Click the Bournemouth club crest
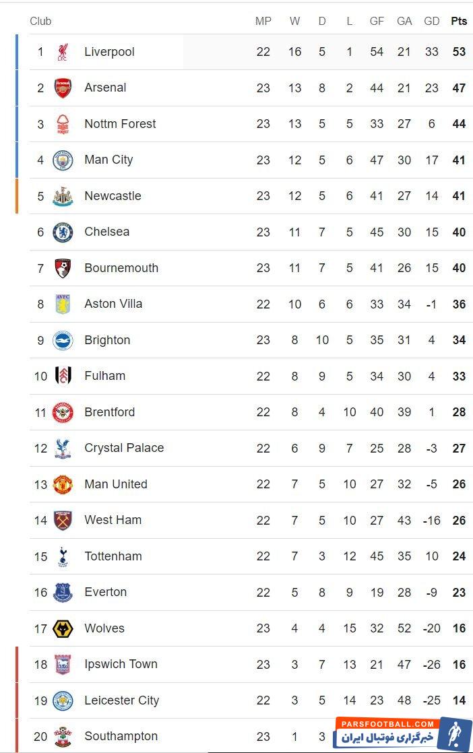 click(63, 268)
